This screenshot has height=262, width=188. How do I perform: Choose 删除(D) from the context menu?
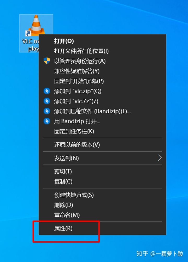[102, 205]
